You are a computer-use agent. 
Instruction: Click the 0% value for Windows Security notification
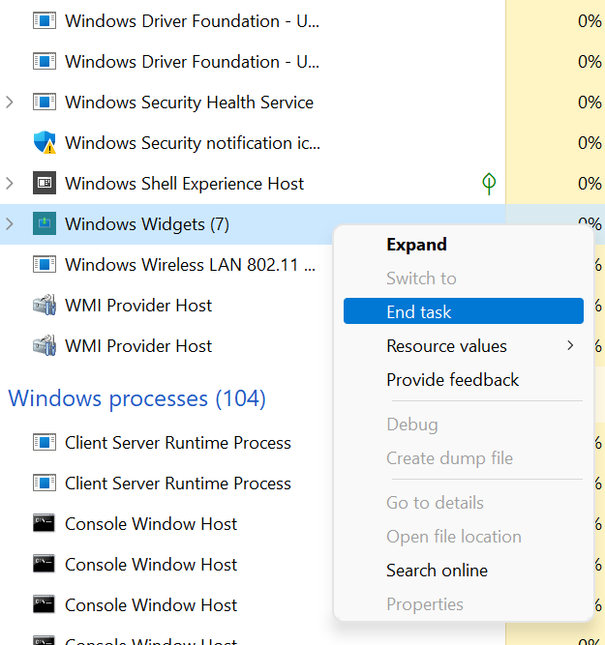tap(590, 143)
